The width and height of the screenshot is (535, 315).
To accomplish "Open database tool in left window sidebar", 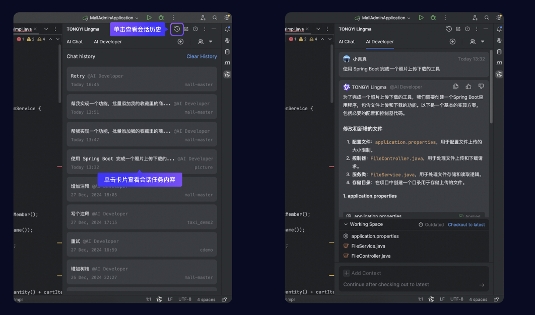I will [227, 52].
